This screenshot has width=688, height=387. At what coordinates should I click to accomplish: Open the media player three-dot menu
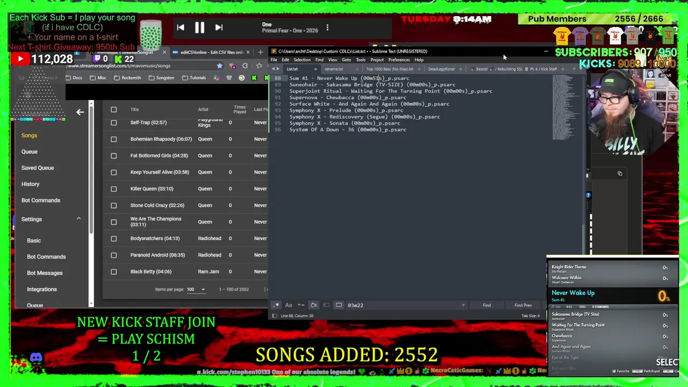[327, 27]
